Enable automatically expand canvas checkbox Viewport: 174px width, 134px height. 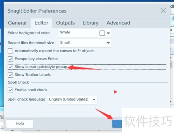(x=10, y=51)
